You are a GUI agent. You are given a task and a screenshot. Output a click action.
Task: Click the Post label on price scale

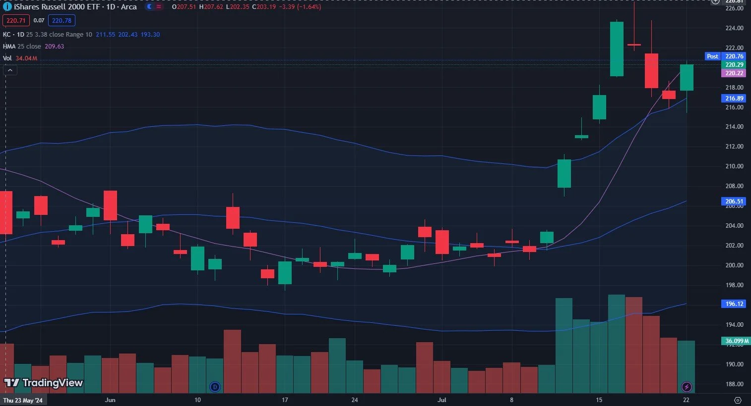point(712,56)
